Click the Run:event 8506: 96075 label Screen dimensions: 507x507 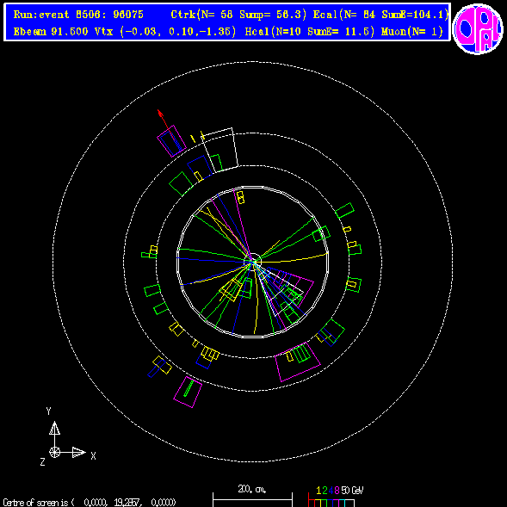click(x=78, y=15)
